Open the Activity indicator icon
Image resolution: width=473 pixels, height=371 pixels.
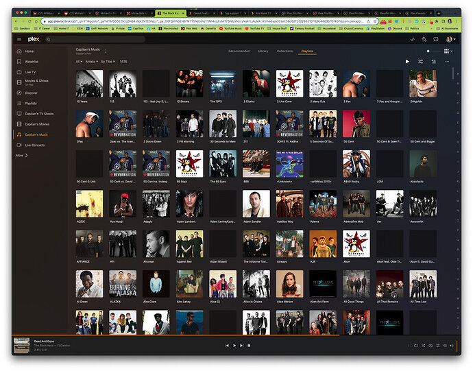pyautogui.click(x=413, y=39)
